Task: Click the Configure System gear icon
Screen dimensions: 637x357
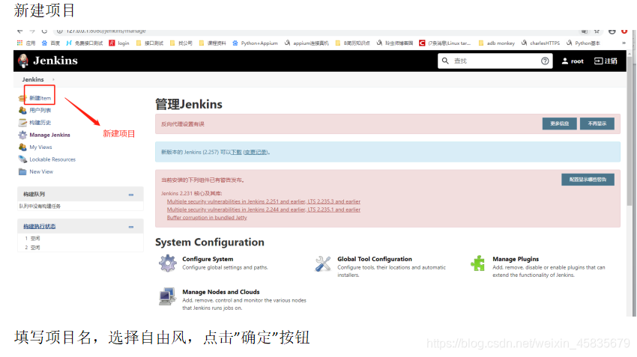Action: tap(168, 263)
